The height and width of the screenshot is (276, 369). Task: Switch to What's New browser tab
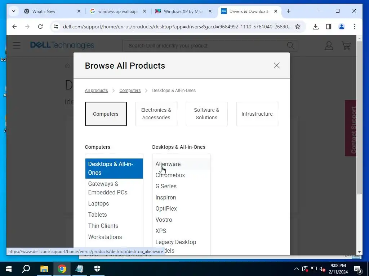[x=52, y=11]
